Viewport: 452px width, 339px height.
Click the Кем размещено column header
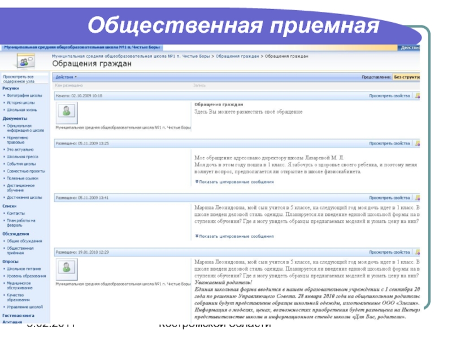click(69, 86)
